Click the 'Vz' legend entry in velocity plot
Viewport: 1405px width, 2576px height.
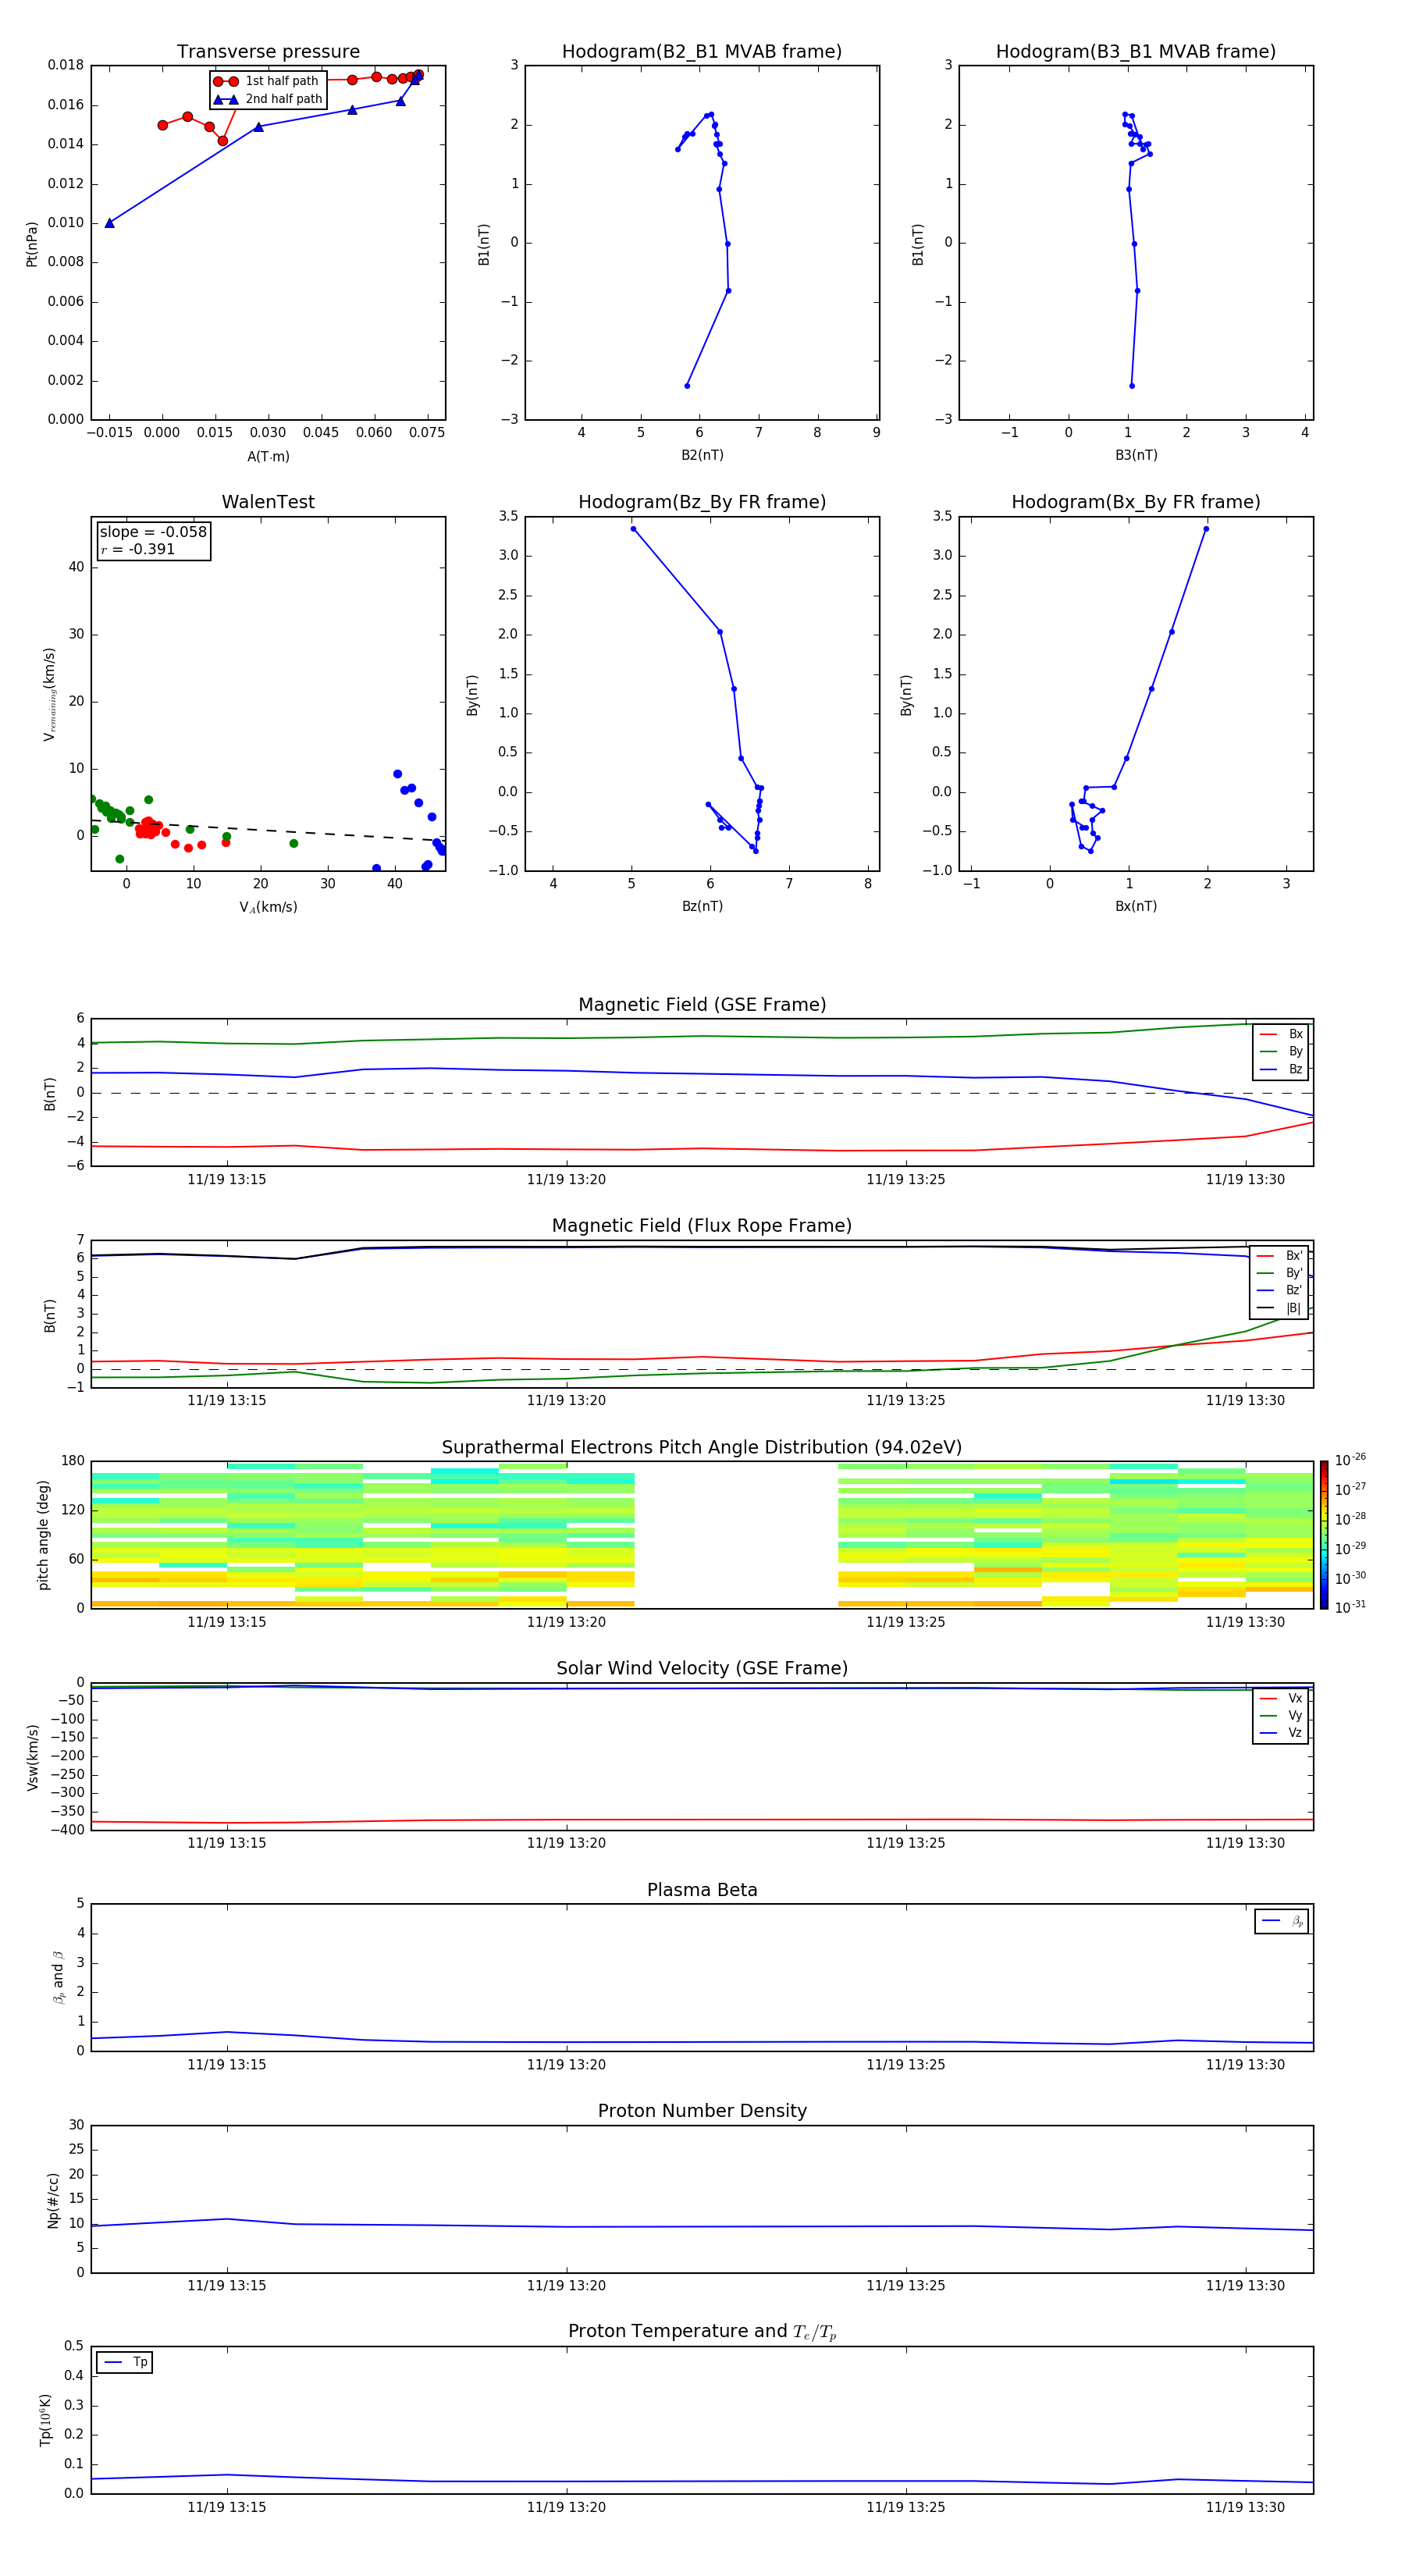(x=1281, y=1733)
